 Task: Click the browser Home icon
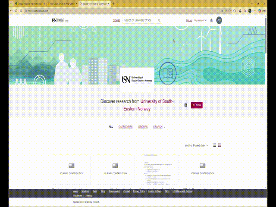(x=21, y=11)
